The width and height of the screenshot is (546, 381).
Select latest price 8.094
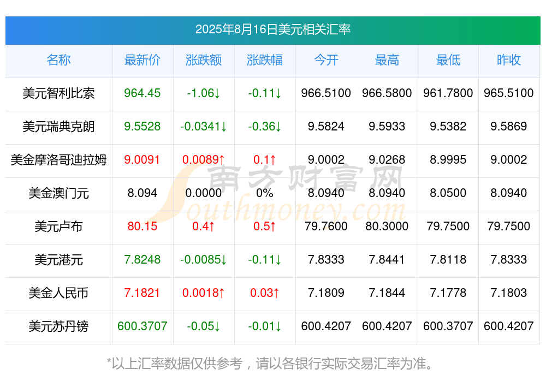[143, 193]
